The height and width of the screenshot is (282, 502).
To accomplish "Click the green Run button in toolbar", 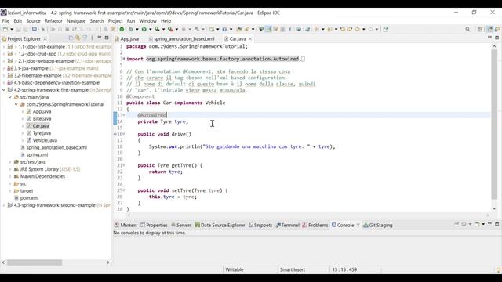I will [144, 29].
